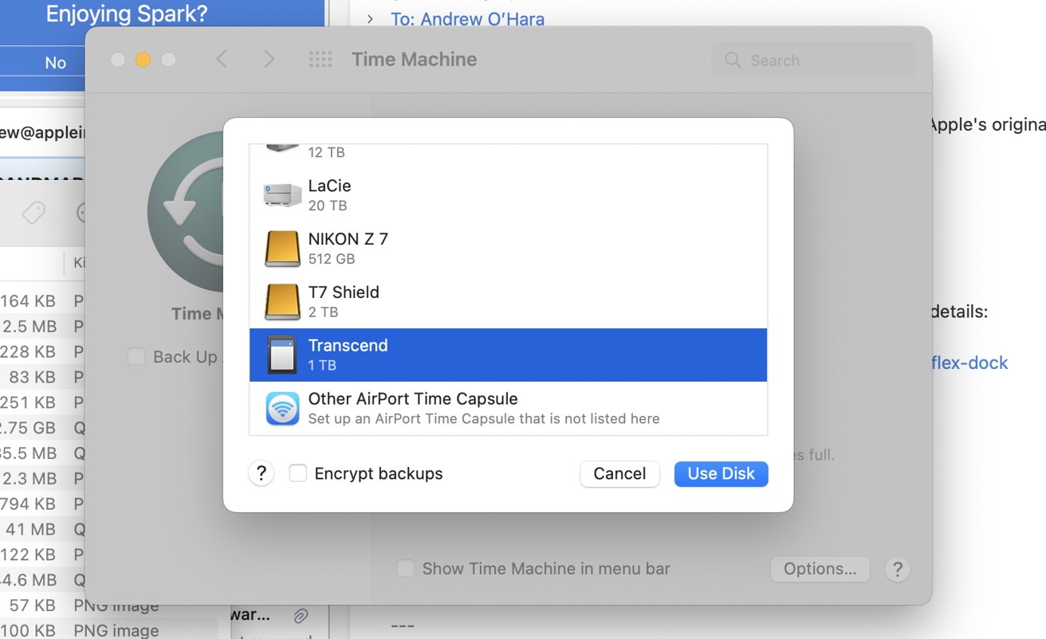The height and width of the screenshot is (639, 1046).
Task: Go back in Time Machine preferences
Action: (x=222, y=59)
